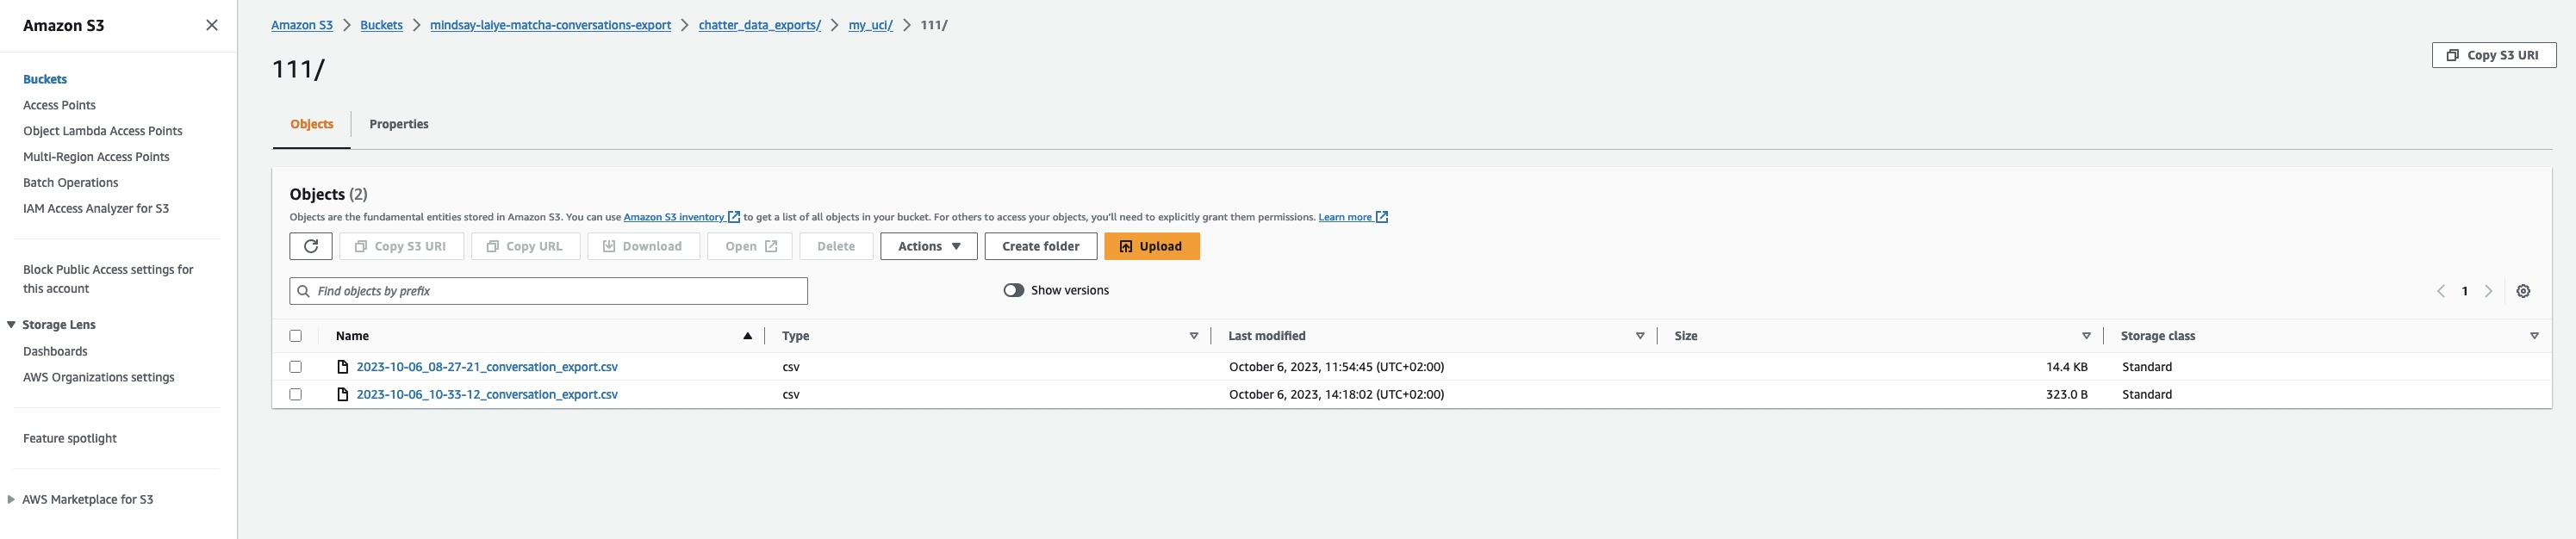Close the Amazon S3 sidebar panel

coord(212,25)
